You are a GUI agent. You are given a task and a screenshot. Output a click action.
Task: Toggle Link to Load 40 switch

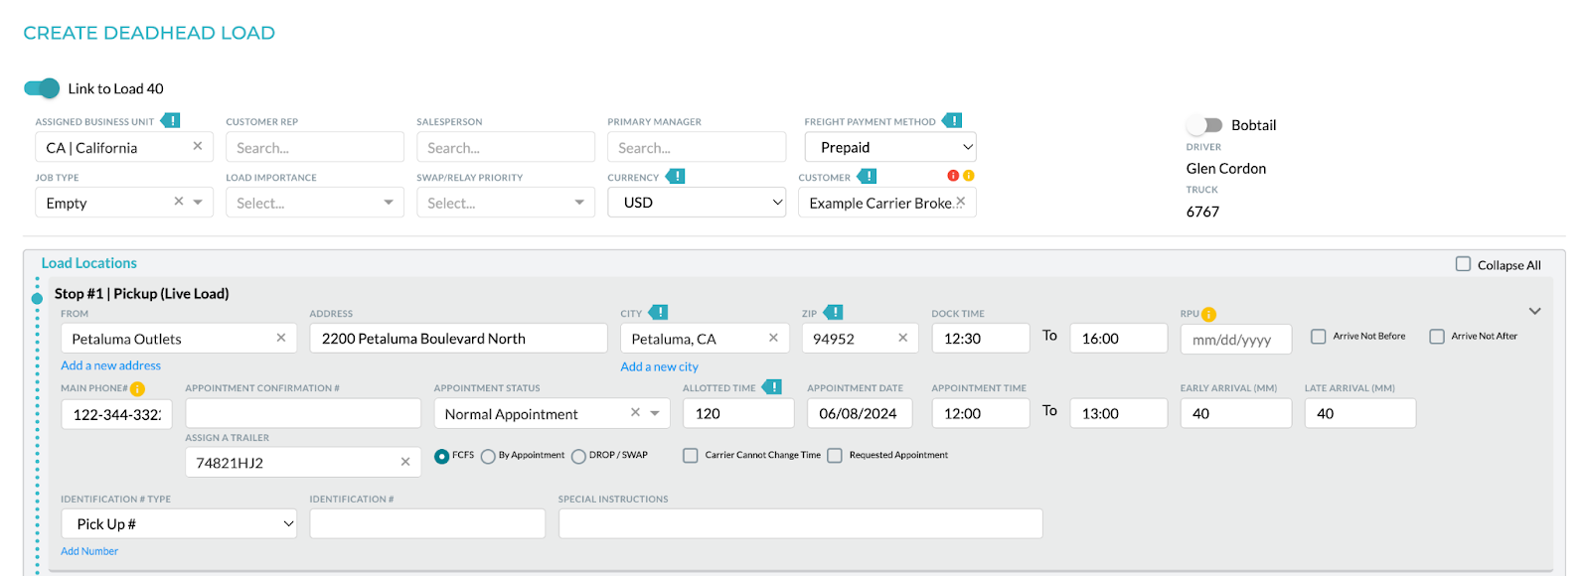click(42, 88)
